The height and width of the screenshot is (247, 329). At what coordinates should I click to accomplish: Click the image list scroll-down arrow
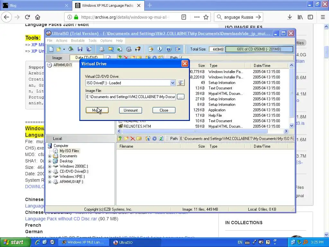[x=291, y=126]
